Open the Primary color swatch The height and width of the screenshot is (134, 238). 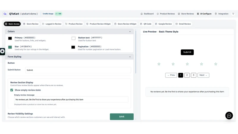(x=10, y=38)
